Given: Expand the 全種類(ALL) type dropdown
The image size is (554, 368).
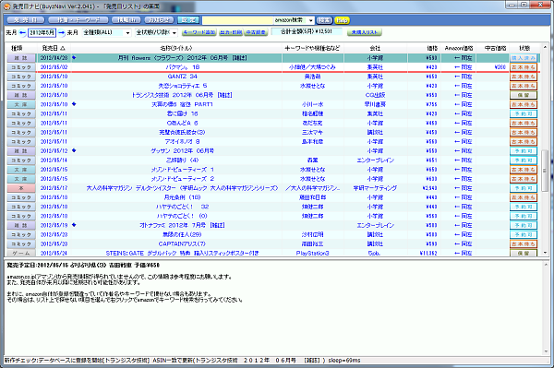Looking at the screenshot, I should pos(107,32).
